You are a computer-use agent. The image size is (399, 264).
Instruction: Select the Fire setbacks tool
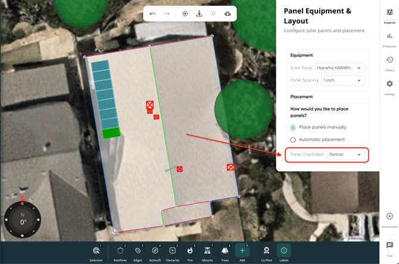pyautogui.click(x=190, y=252)
